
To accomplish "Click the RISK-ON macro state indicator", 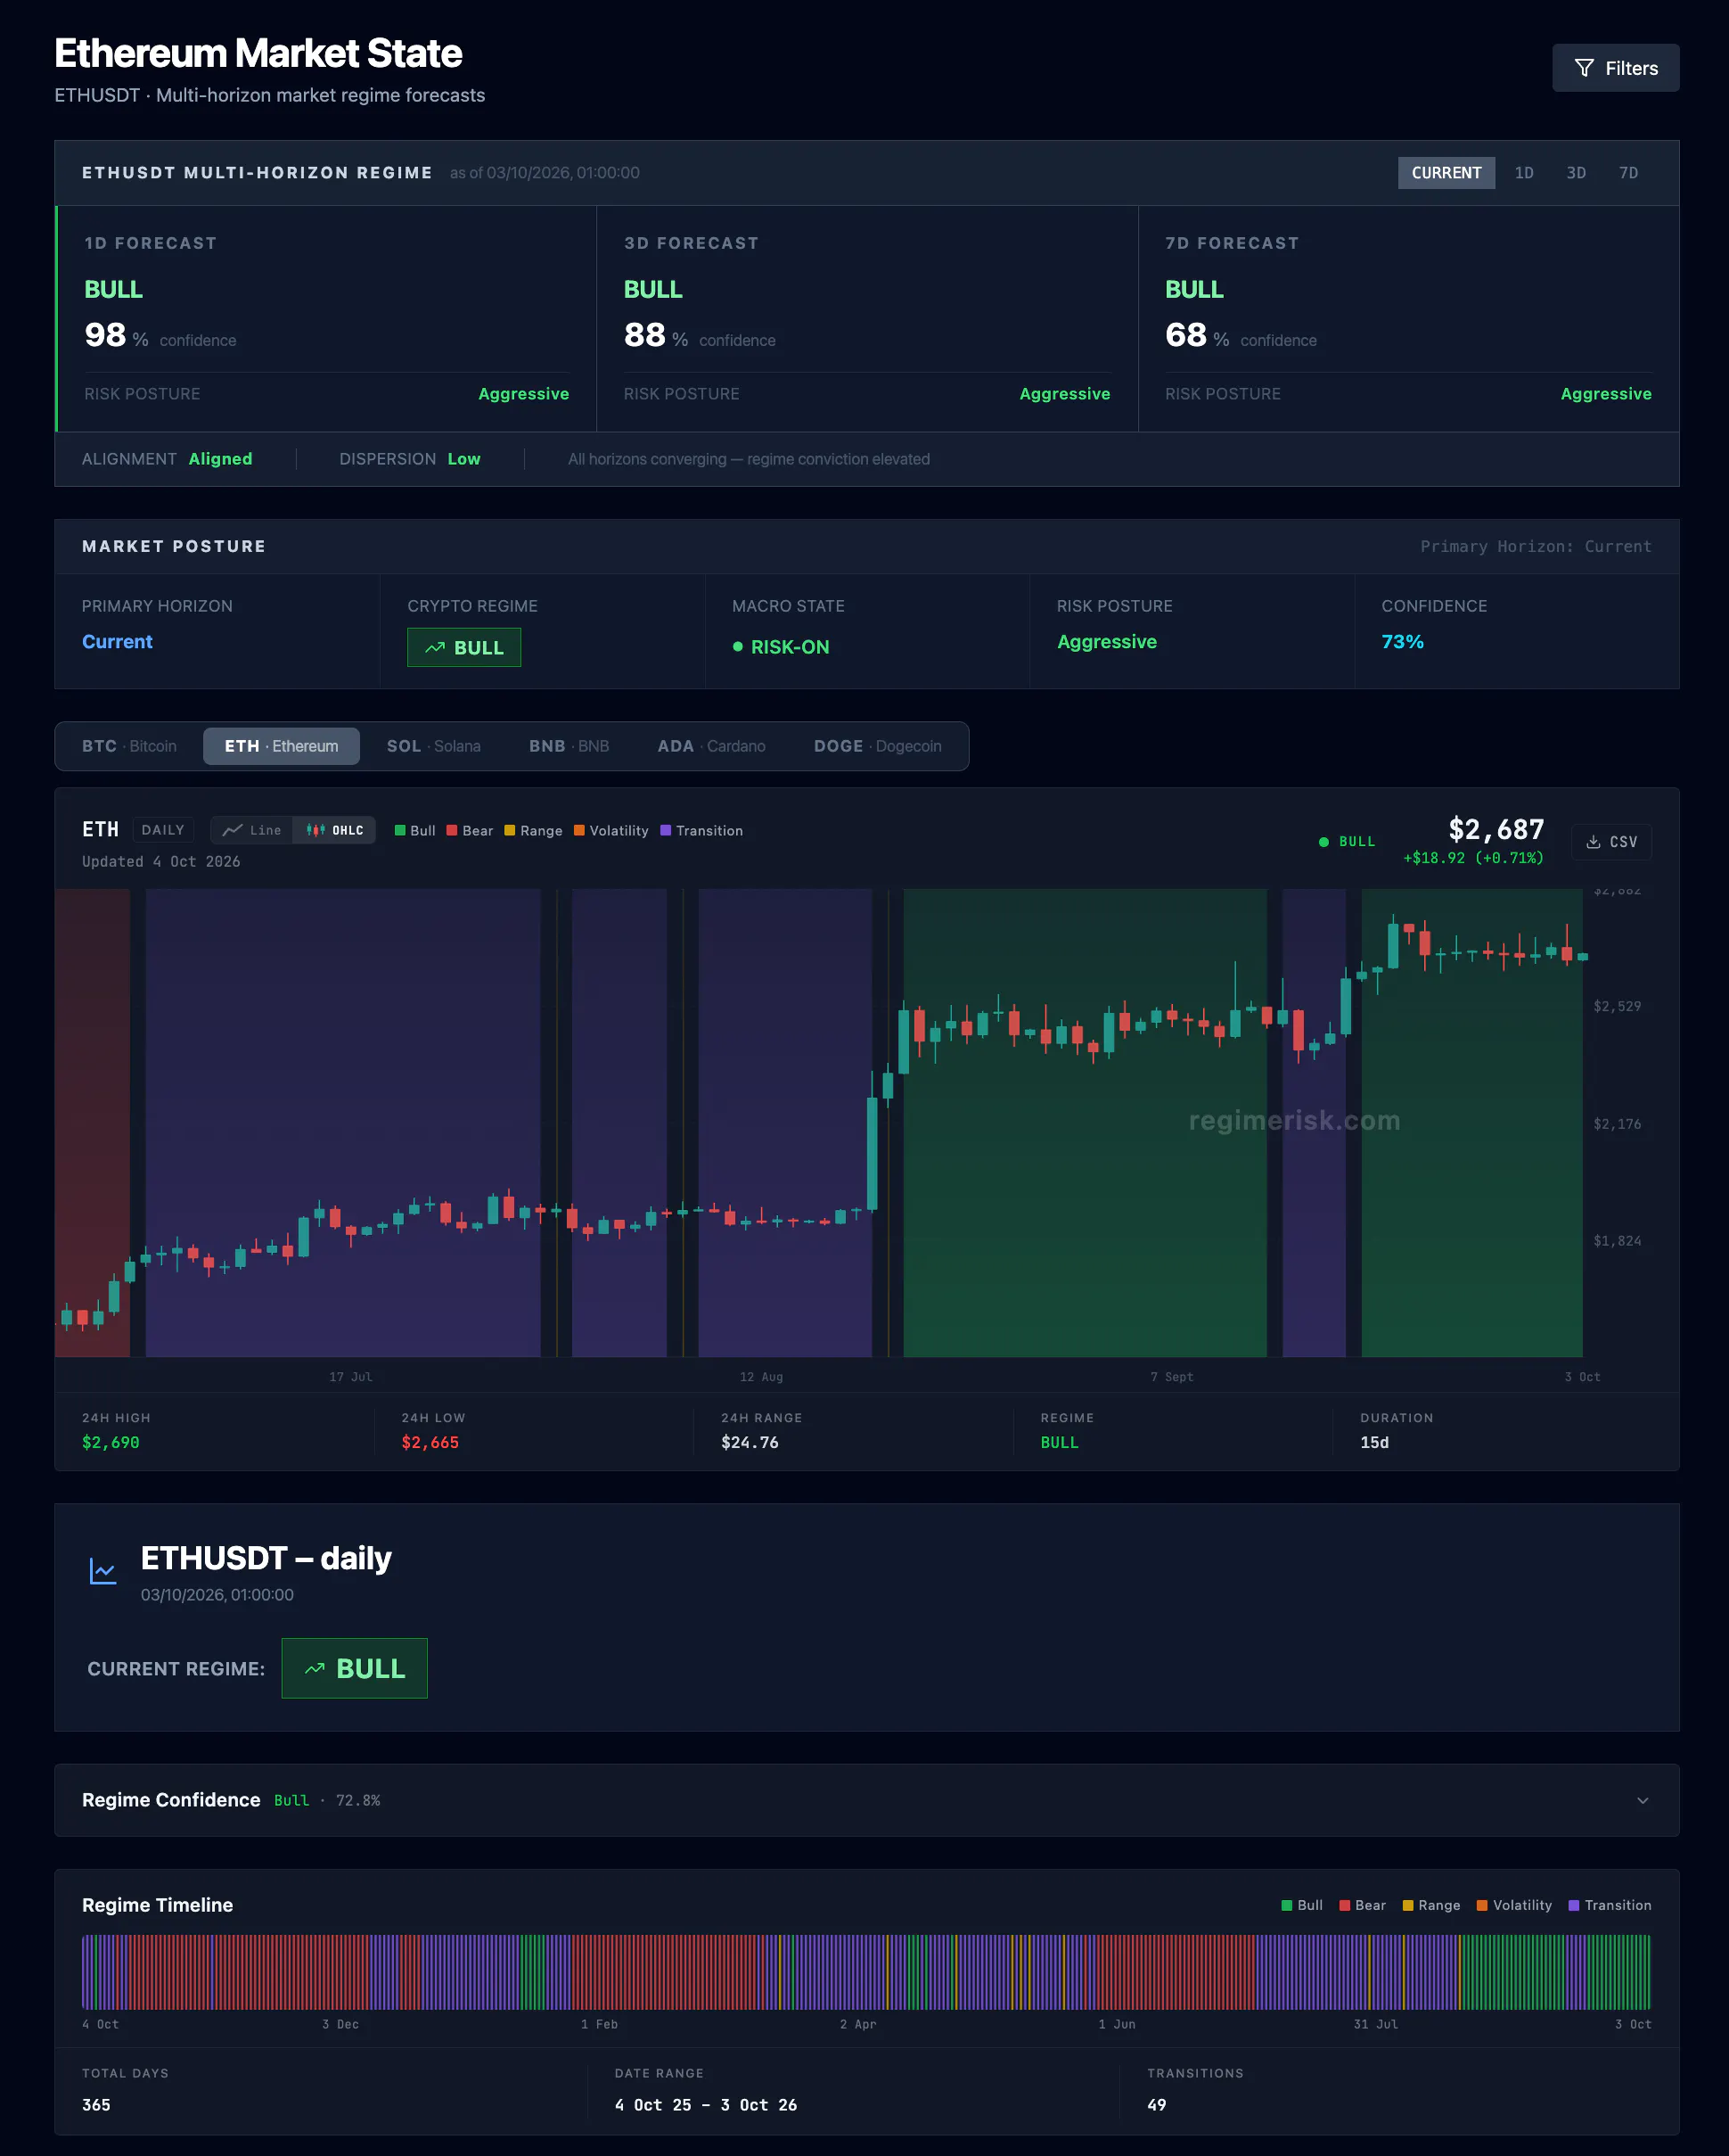I will click(781, 647).
